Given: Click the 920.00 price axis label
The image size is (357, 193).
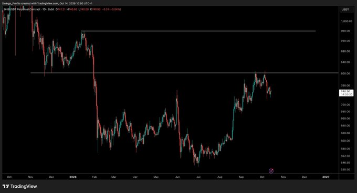Looking at the screenshot, I should (345, 41).
